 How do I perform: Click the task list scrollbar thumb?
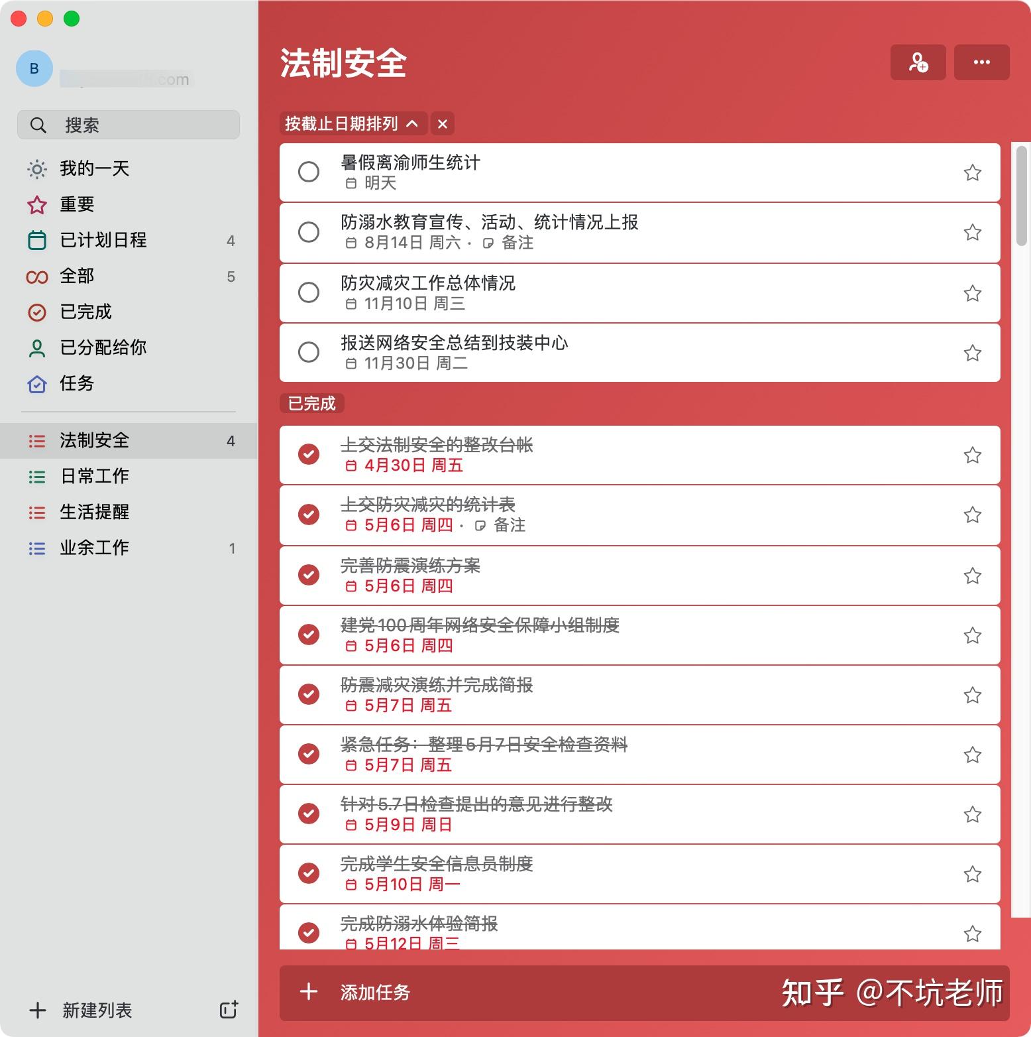[x=1022, y=196]
